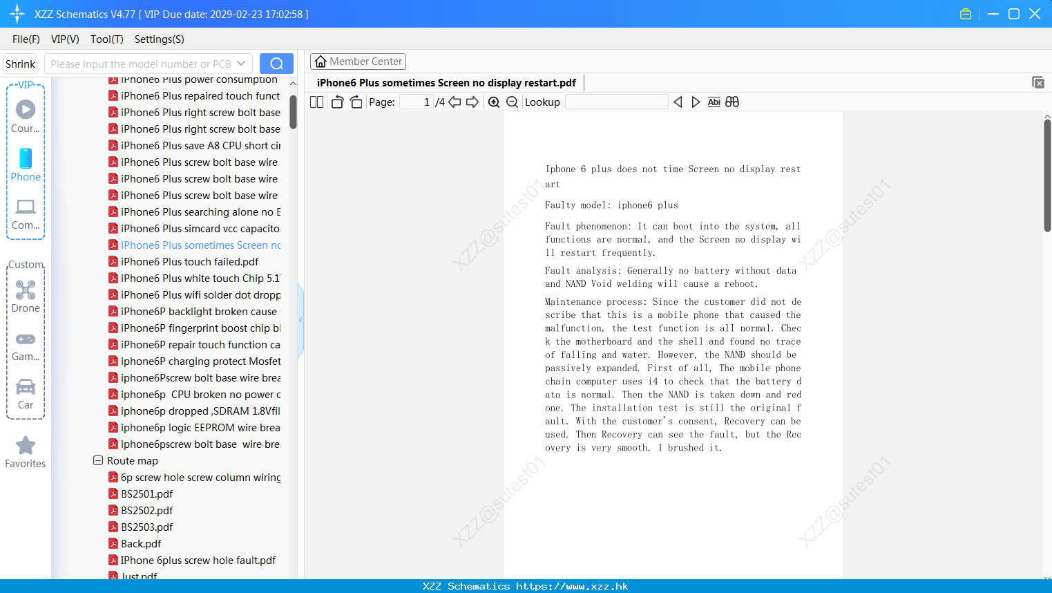
Task: Select the iPhone6 Plus restart.pdf tab
Action: (x=446, y=82)
